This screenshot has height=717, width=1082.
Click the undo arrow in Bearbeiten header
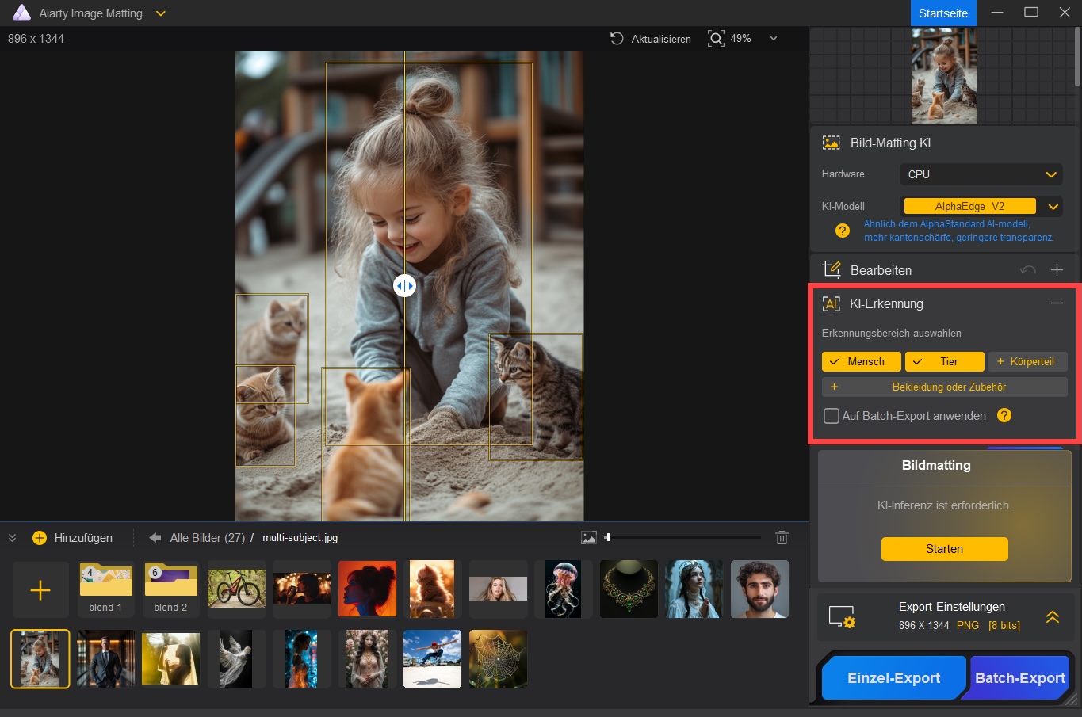pos(1028,270)
